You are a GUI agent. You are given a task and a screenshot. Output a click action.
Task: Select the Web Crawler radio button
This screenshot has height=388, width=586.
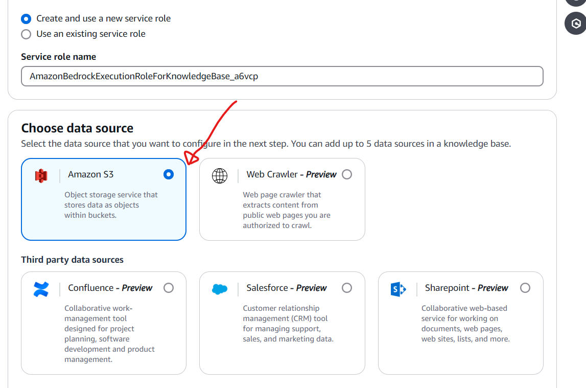click(x=347, y=174)
